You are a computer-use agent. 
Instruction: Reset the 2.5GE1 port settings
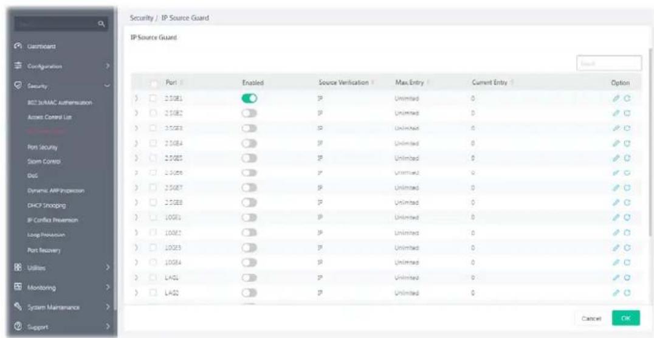click(x=627, y=99)
